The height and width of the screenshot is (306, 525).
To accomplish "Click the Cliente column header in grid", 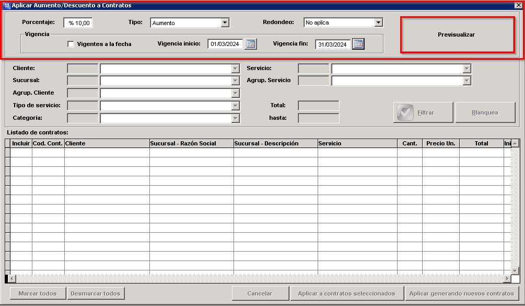I will 107,143.
